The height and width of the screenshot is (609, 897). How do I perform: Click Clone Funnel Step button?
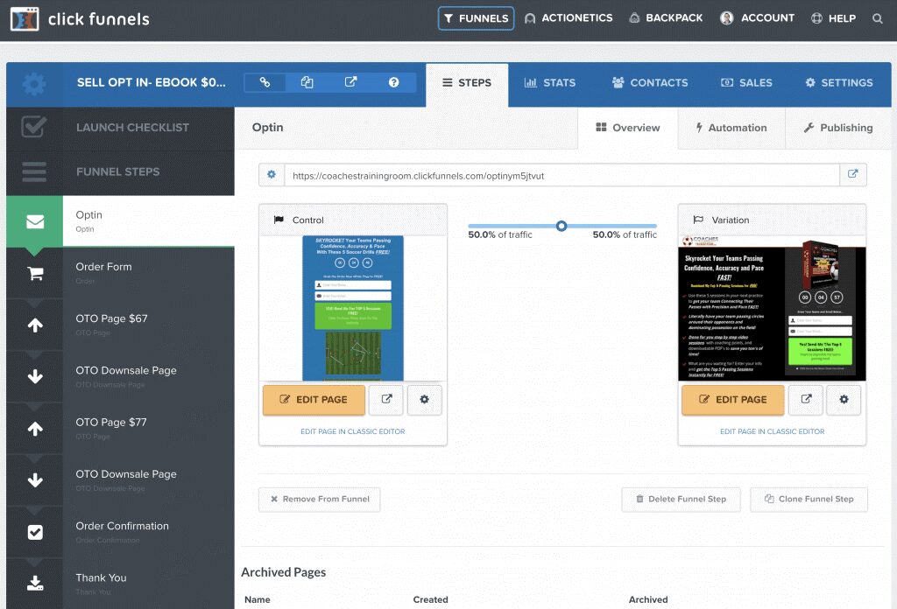pos(809,499)
